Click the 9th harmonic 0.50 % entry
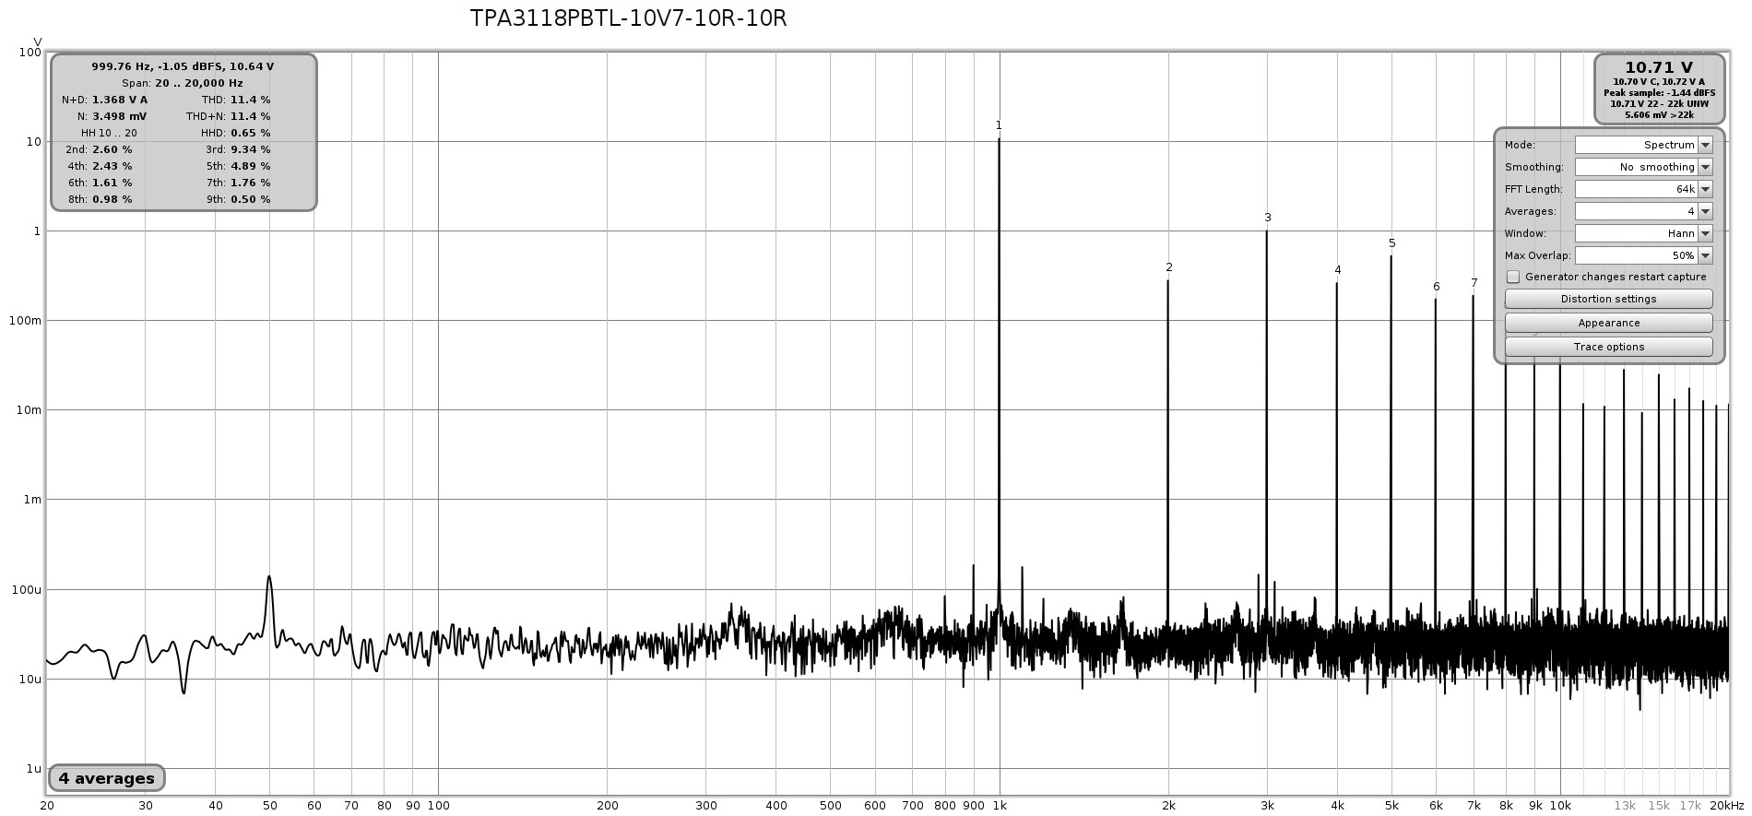This screenshot has height=816, width=1752. click(238, 199)
